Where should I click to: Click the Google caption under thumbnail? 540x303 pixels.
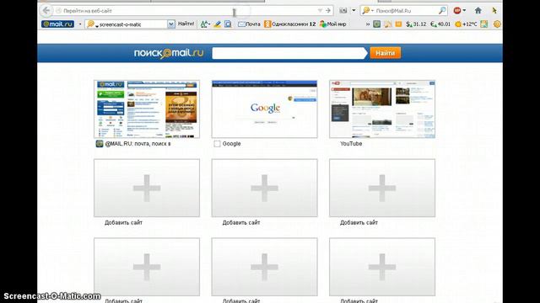[231, 144]
